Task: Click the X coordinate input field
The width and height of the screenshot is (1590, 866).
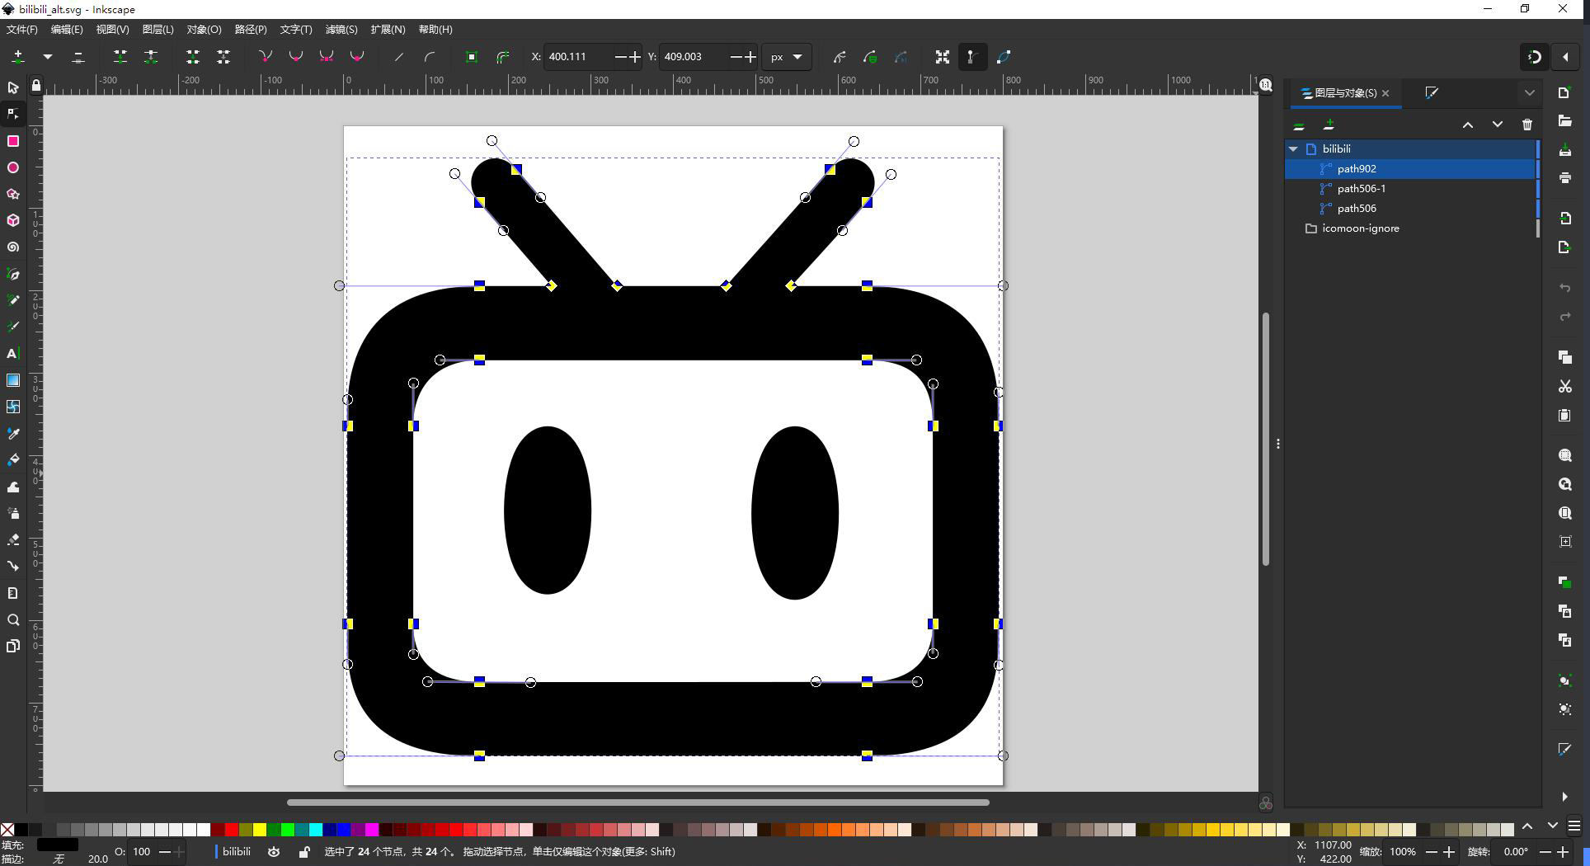Action: point(577,57)
